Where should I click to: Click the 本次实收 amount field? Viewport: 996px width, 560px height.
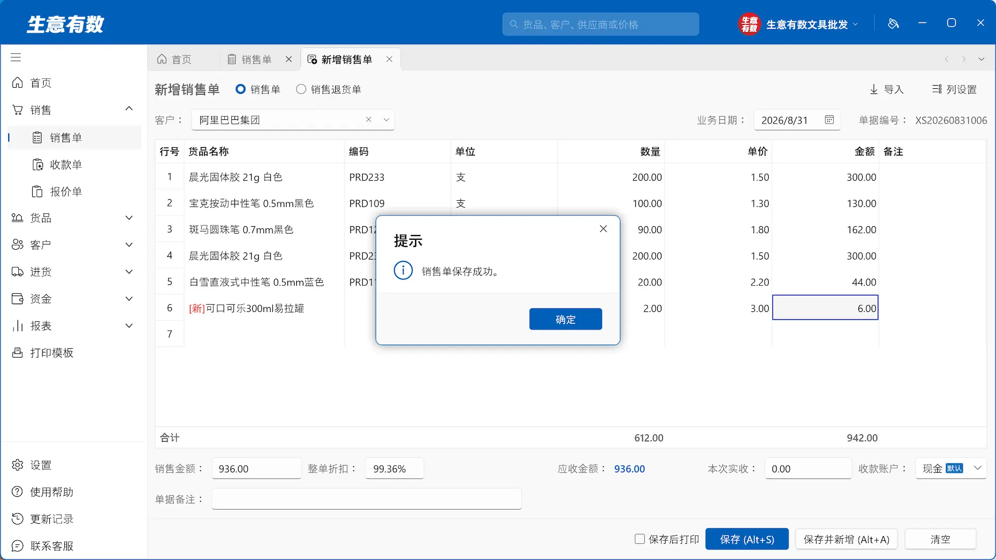pyautogui.click(x=808, y=468)
